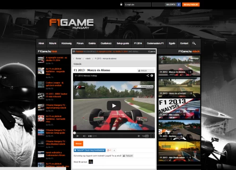Open the Jerez és a Ferrari video thumbnail
Viewport: 236px width, 170px height.
click(179, 87)
